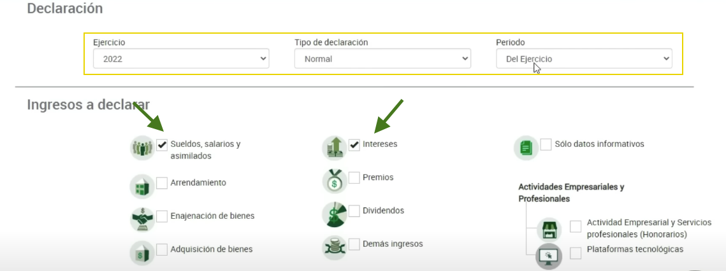Screen dimensions: 726x271
Task: Open the Periodo dropdown
Action: tap(584, 59)
